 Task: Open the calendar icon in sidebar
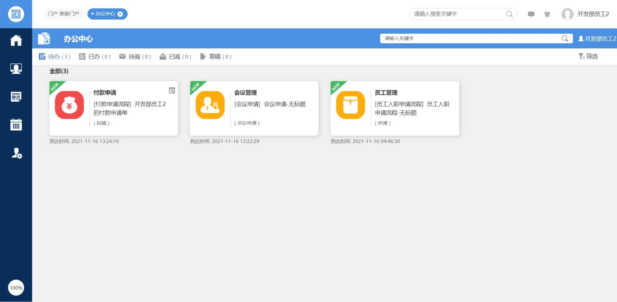coord(16,125)
